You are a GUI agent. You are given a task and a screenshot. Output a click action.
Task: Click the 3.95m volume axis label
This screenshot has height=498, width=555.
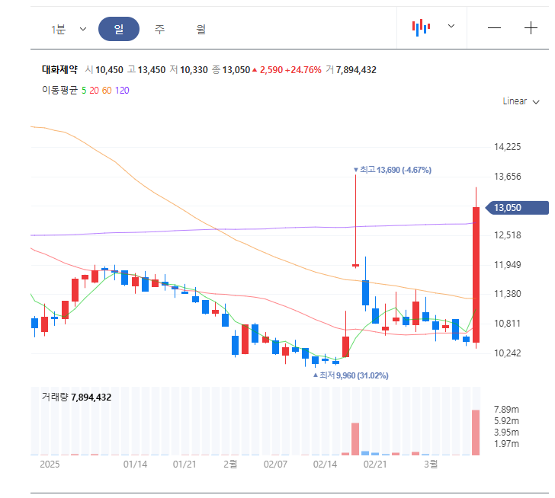(506, 433)
